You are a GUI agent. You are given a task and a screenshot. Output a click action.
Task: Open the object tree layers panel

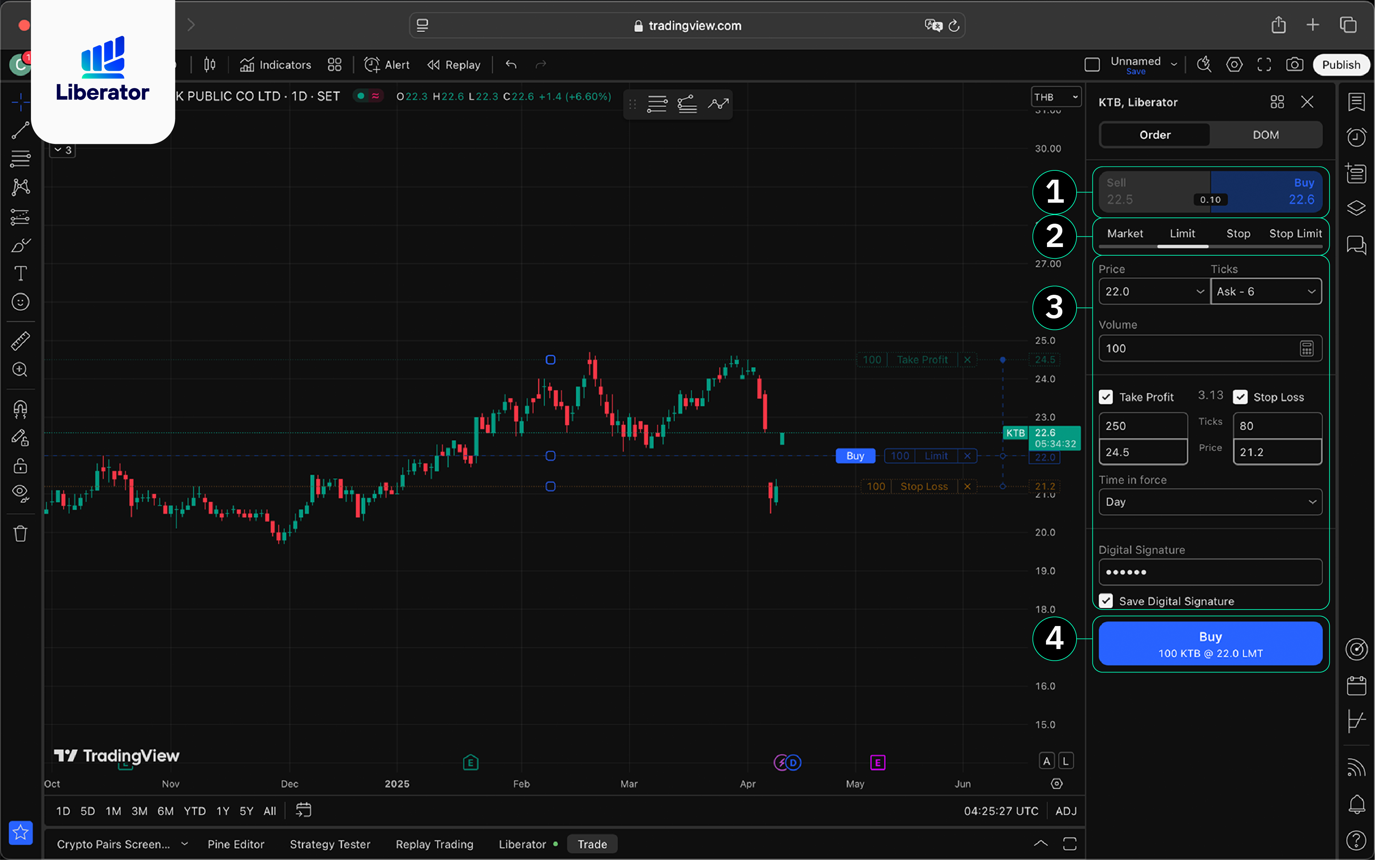[x=1356, y=208]
